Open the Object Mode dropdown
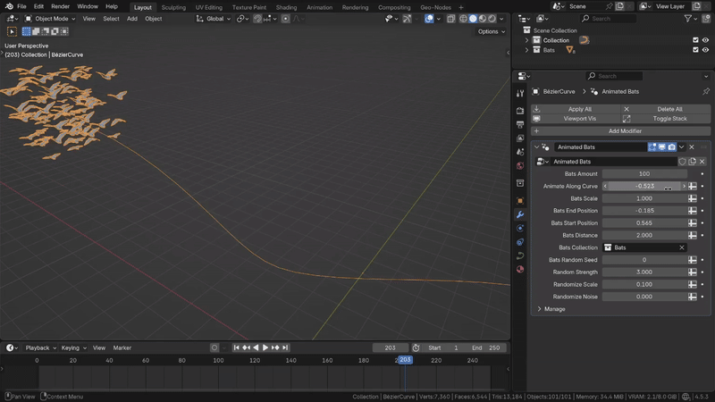Image resolution: width=715 pixels, height=402 pixels. click(x=54, y=19)
